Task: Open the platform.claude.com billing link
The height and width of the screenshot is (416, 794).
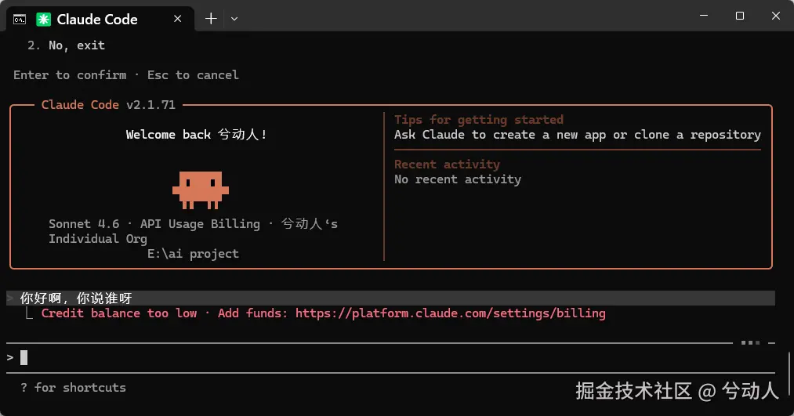Action: coord(450,313)
